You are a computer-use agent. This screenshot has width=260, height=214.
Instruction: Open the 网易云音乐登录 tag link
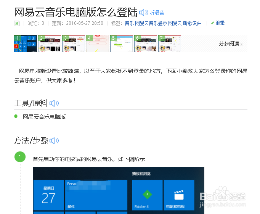coord(151,23)
